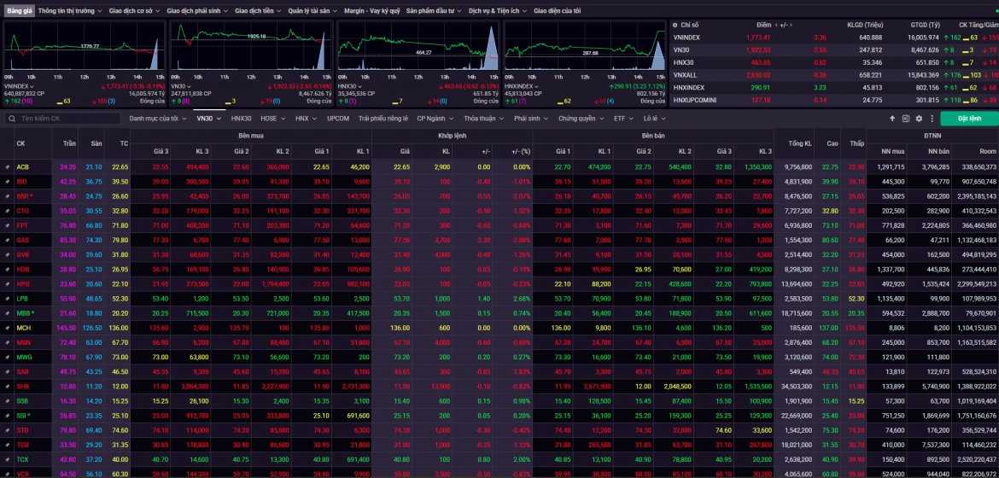Image resolution: width=999 pixels, height=478 pixels.
Task: Click the pin icon beside SHB
Action: click(x=8, y=386)
